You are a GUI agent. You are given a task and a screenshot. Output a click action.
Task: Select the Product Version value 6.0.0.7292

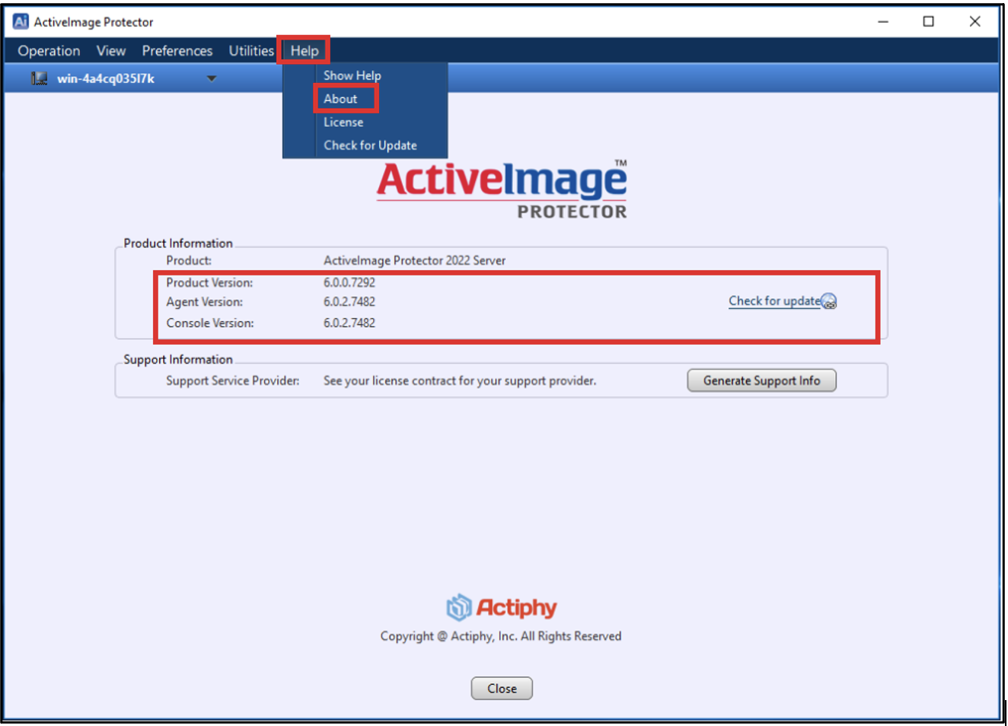(x=349, y=282)
